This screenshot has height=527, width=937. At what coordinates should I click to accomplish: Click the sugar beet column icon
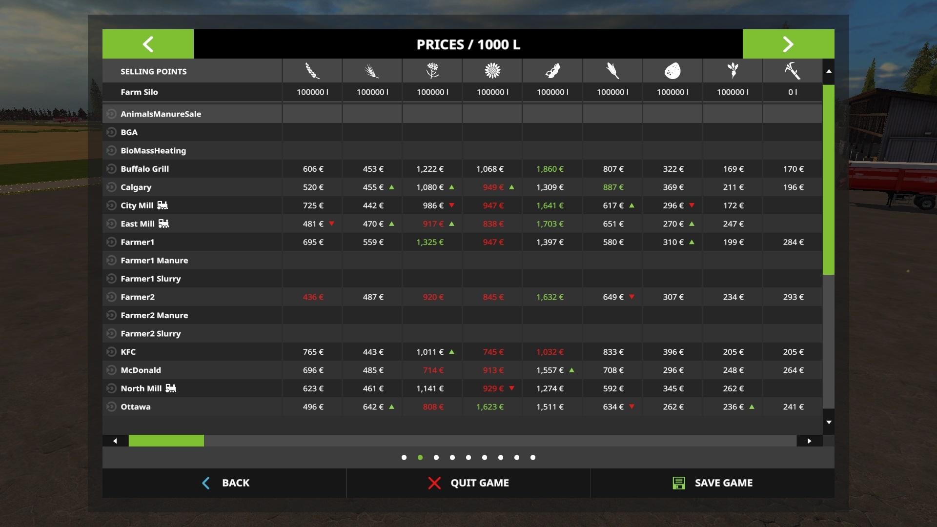click(733, 71)
